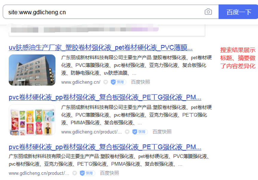Expand the arrow beside the third result URL
The image size is (258, 180).
[x=75, y=173]
